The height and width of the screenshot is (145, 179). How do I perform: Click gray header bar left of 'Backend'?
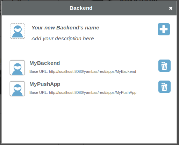pos(36,8)
